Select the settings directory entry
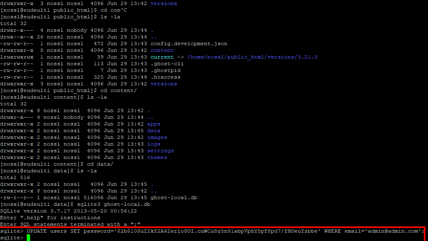 pos(160,150)
